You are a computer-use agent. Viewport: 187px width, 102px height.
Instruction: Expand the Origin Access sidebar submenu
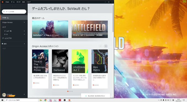click(24, 22)
